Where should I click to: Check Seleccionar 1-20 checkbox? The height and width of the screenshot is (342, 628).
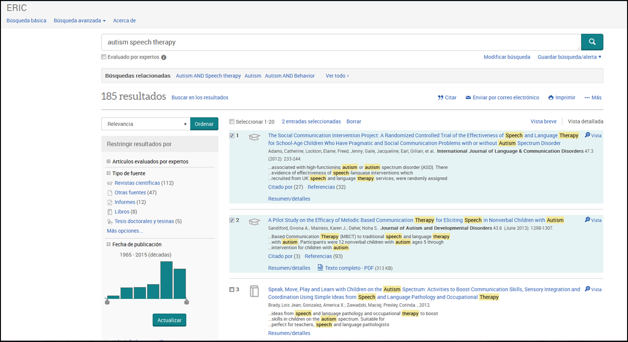232,122
